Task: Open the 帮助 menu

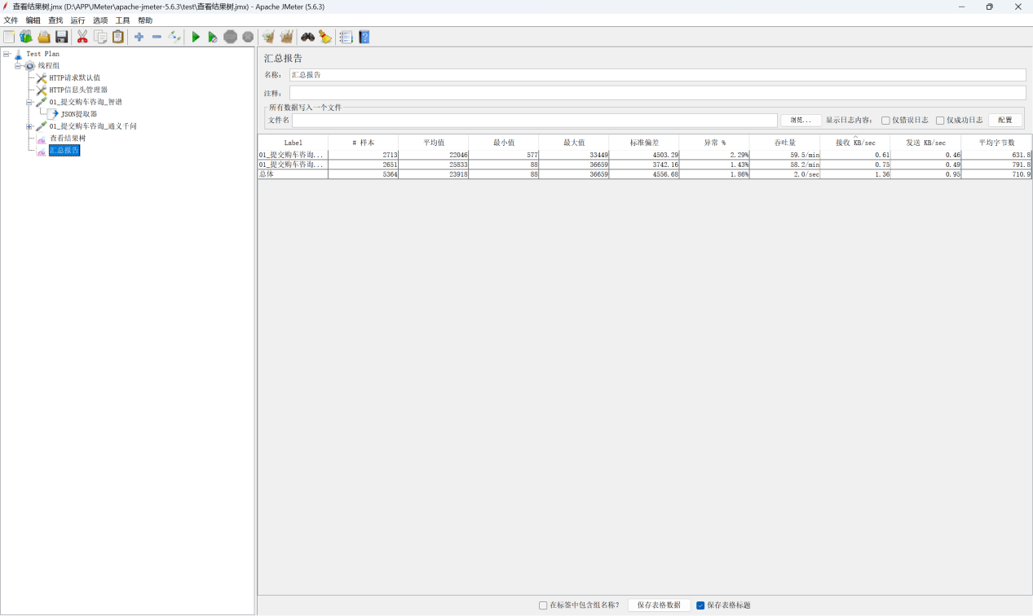Action: (145, 20)
